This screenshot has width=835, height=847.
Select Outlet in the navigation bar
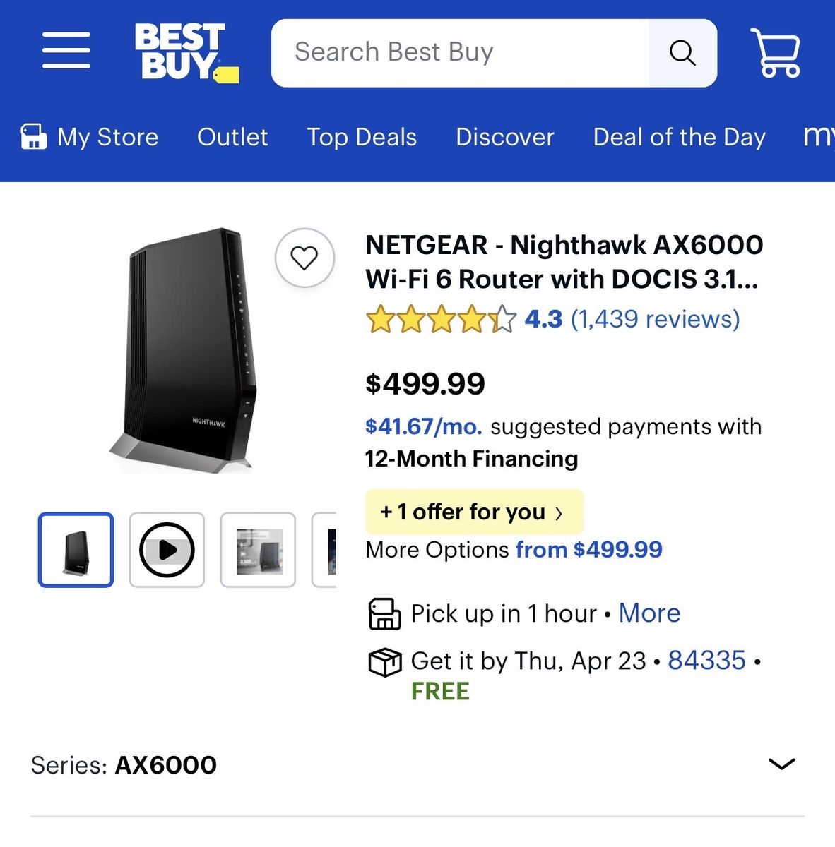pos(232,137)
